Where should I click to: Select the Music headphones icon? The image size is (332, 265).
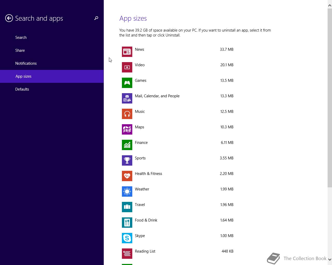coord(127,114)
